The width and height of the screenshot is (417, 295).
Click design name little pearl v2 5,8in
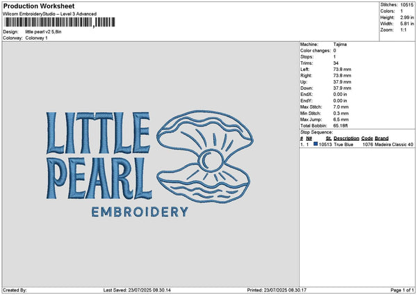(x=43, y=32)
